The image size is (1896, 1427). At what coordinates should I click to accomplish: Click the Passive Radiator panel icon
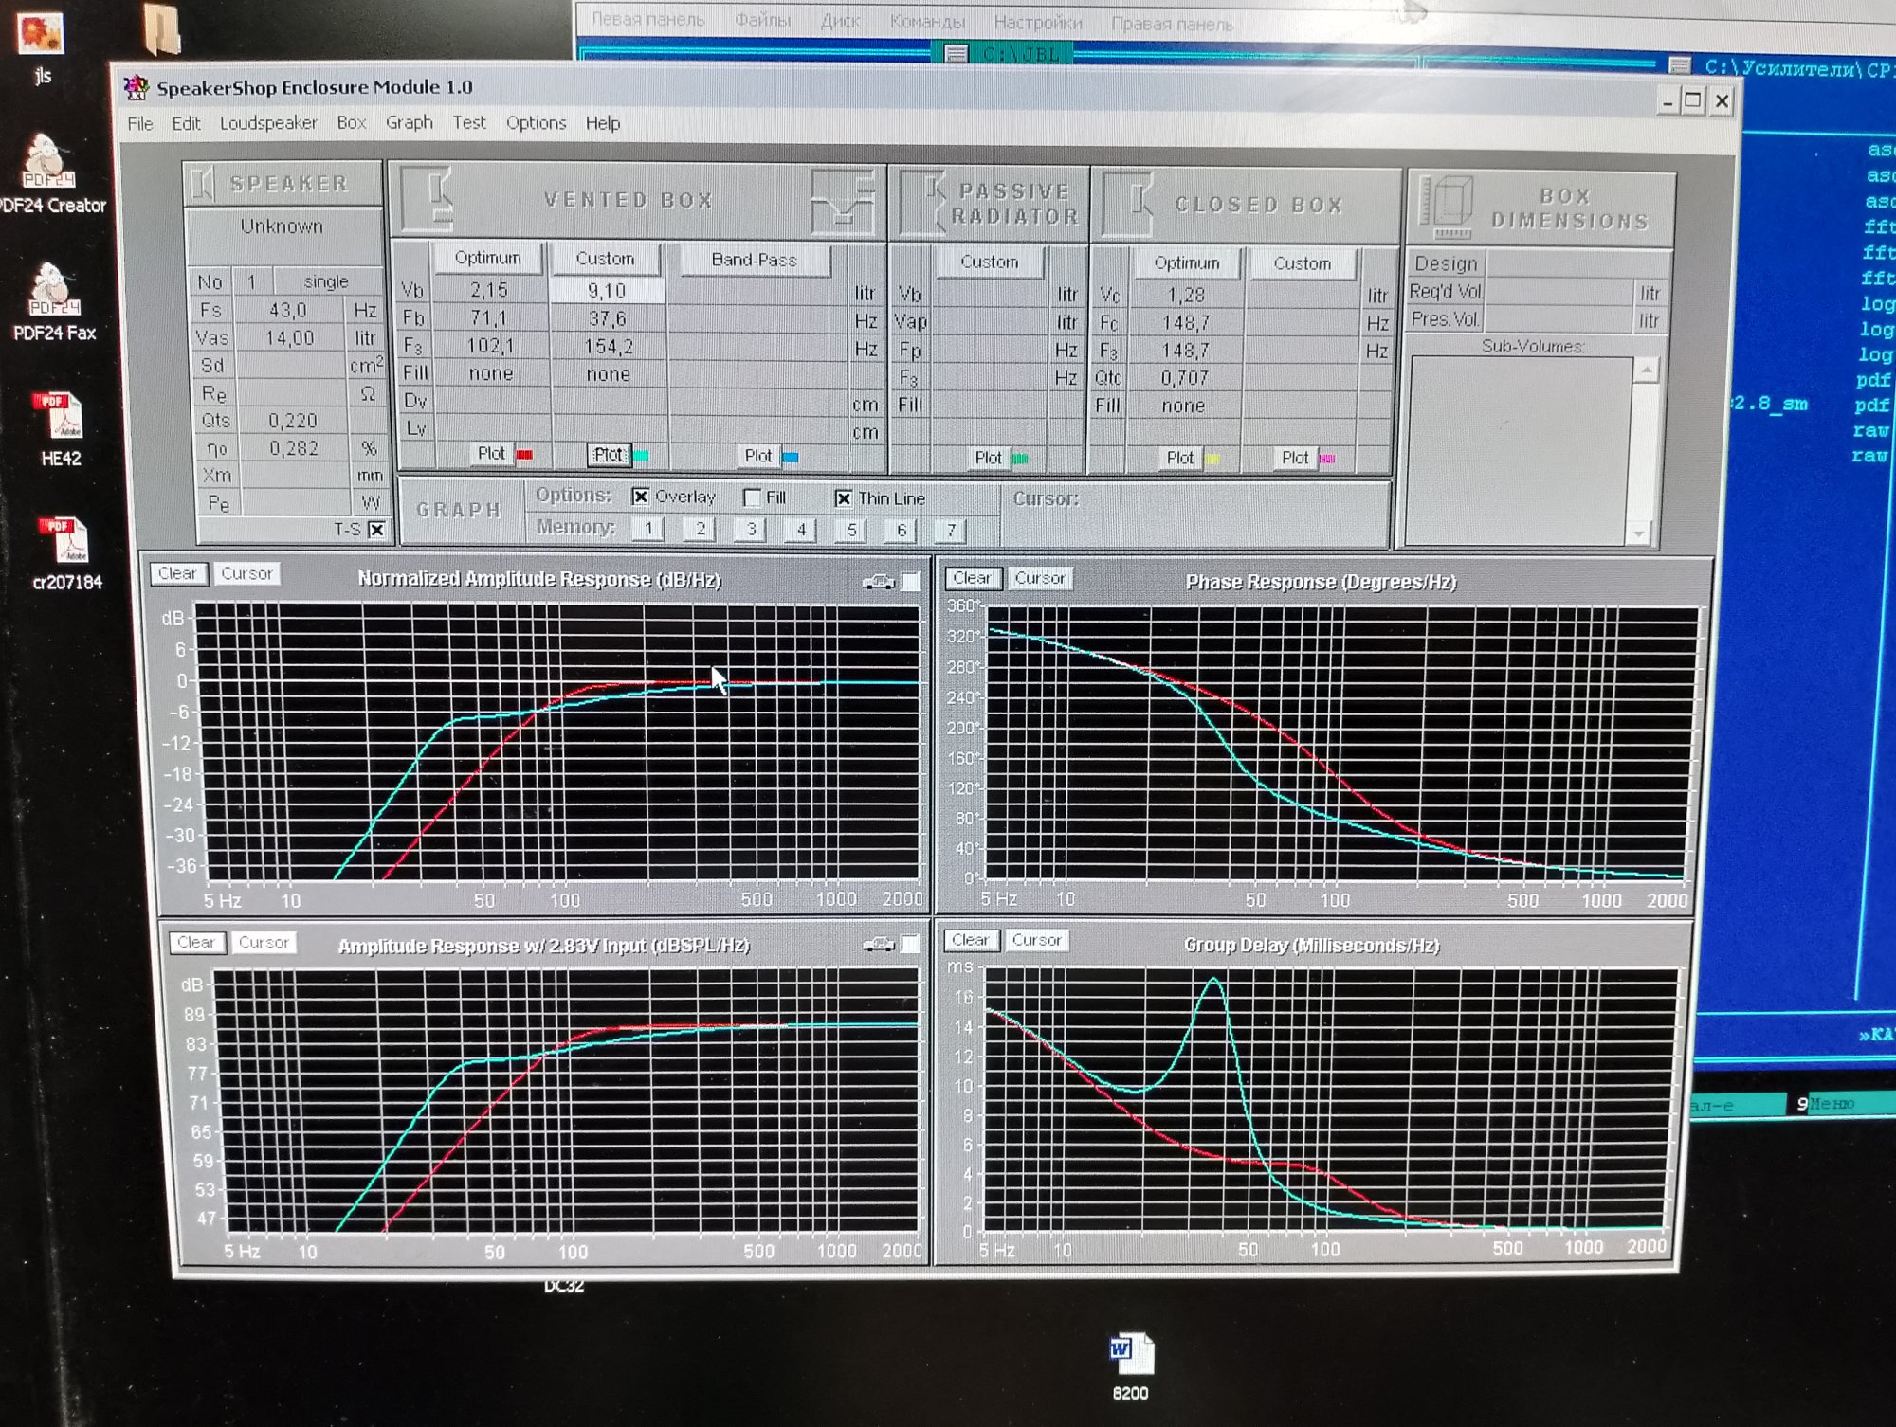[x=924, y=203]
